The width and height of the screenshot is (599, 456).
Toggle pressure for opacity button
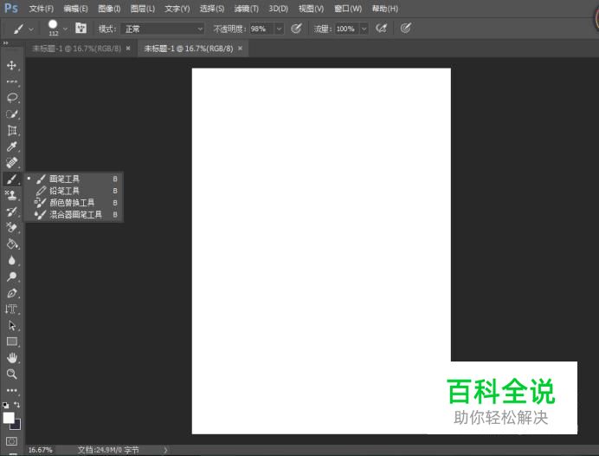click(x=296, y=29)
